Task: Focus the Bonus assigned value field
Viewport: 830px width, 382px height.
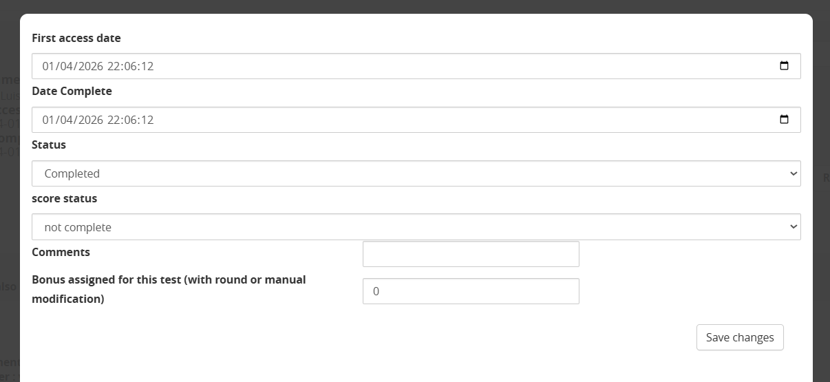Action: coord(471,291)
